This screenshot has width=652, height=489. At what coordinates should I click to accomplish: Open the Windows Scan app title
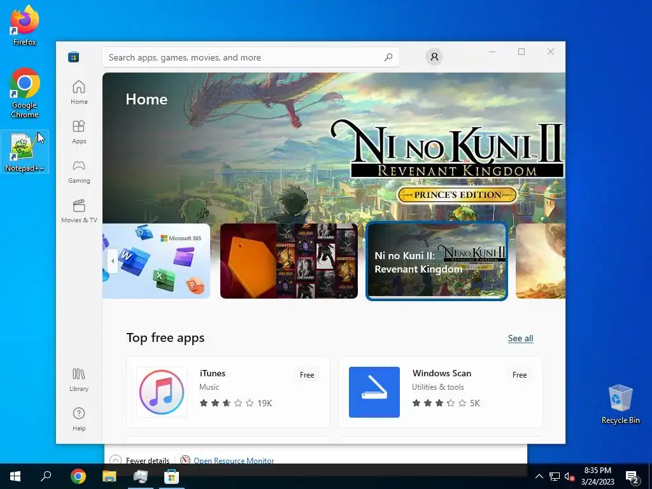click(442, 373)
